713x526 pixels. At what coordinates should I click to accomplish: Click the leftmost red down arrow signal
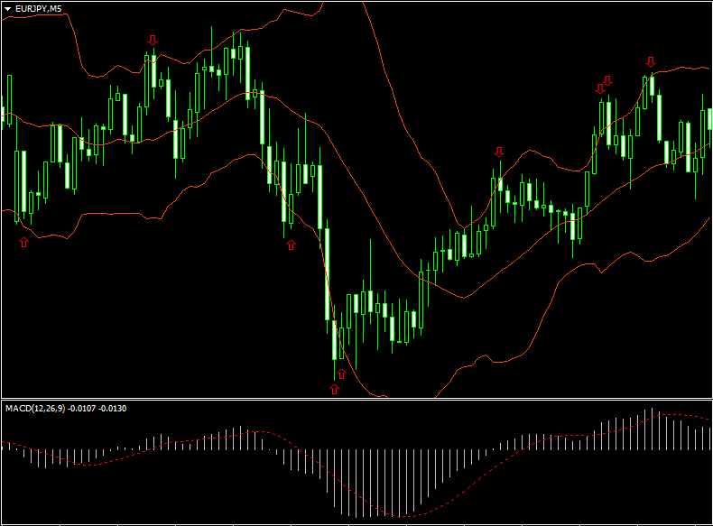[x=153, y=40]
